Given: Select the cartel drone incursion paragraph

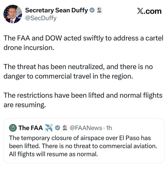Looking at the screenshot, I should pyautogui.click(x=83, y=42).
